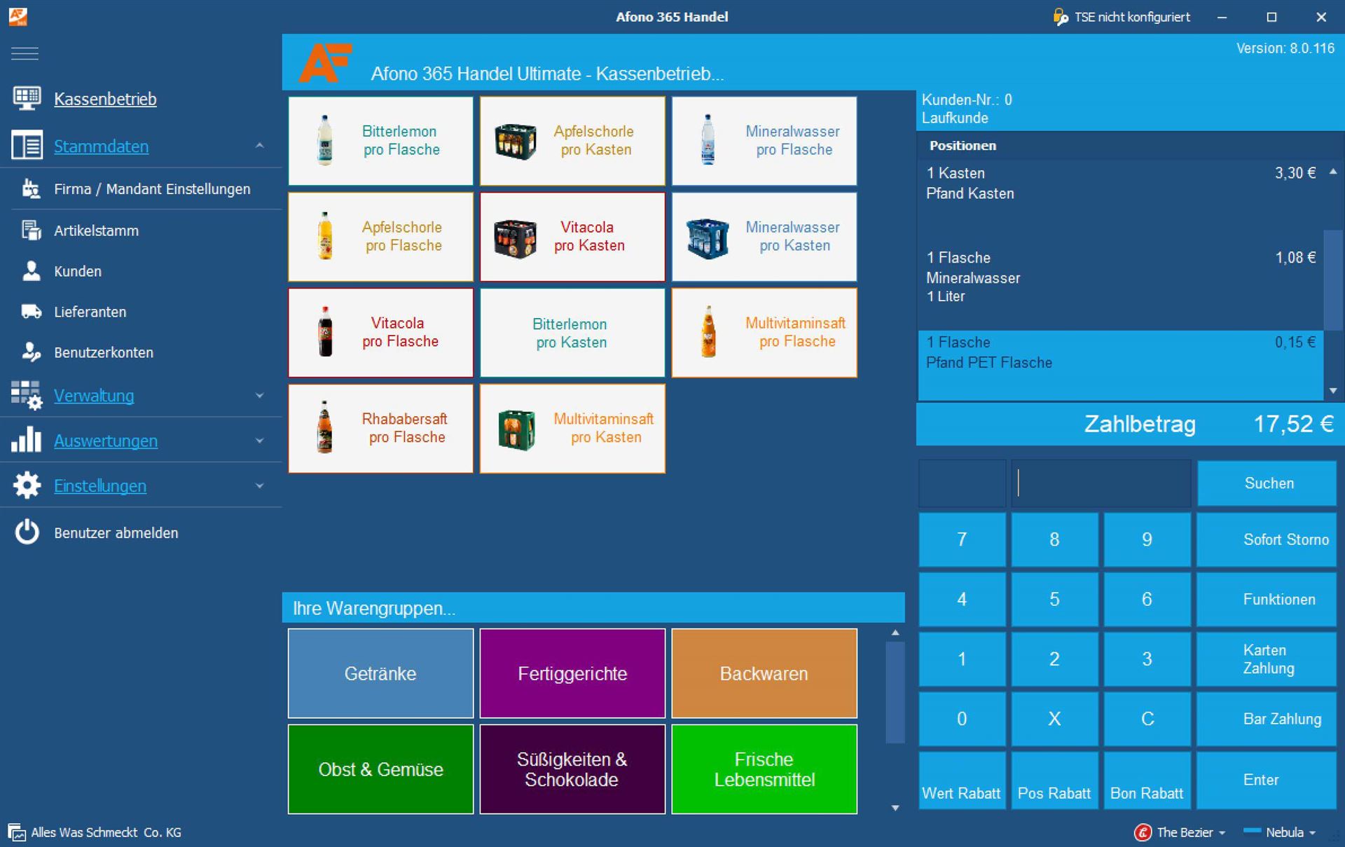Tap keypad digit 7
Viewport: 1345px width, 847px height.
coord(962,539)
